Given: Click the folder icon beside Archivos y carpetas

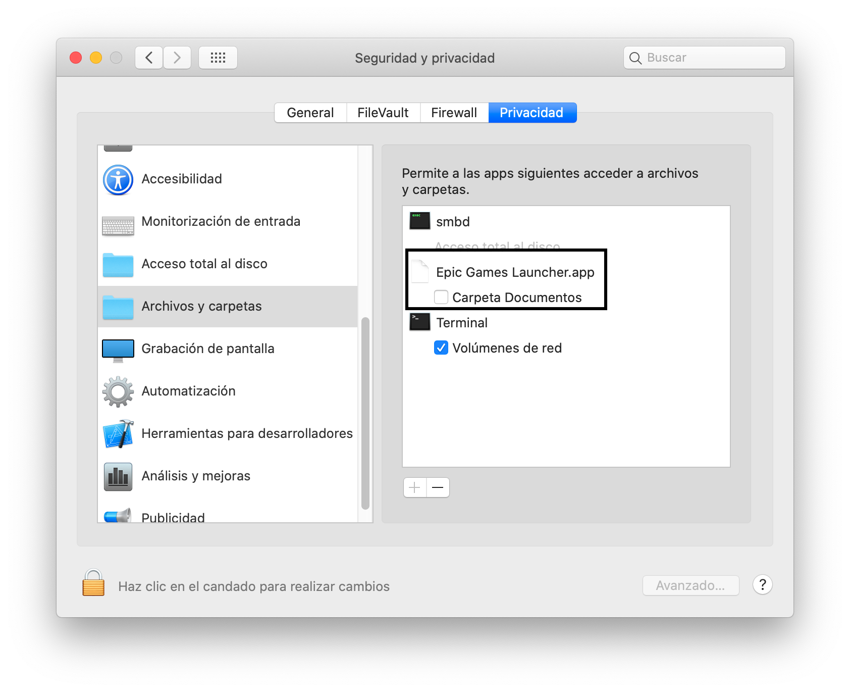Looking at the screenshot, I should click(x=118, y=307).
